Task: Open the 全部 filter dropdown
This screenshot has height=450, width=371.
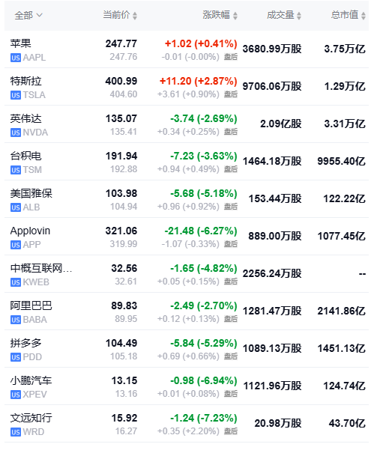Action: [x=28, y=15]
